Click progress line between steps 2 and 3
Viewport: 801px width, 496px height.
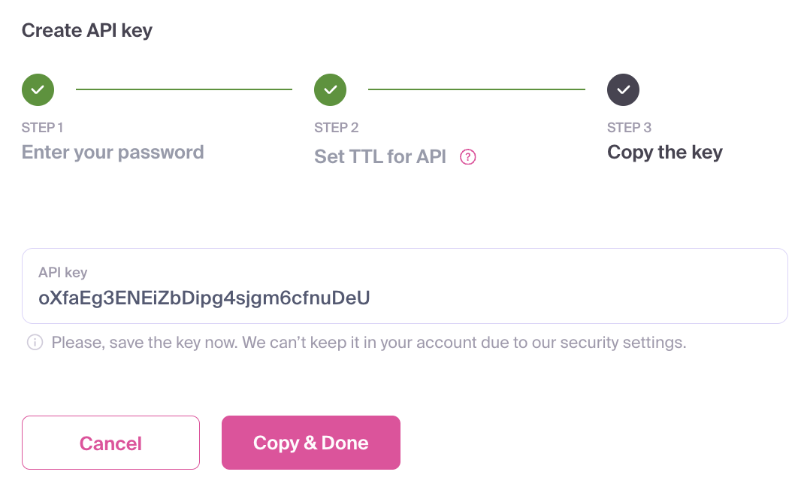click(x=476, y=89)
